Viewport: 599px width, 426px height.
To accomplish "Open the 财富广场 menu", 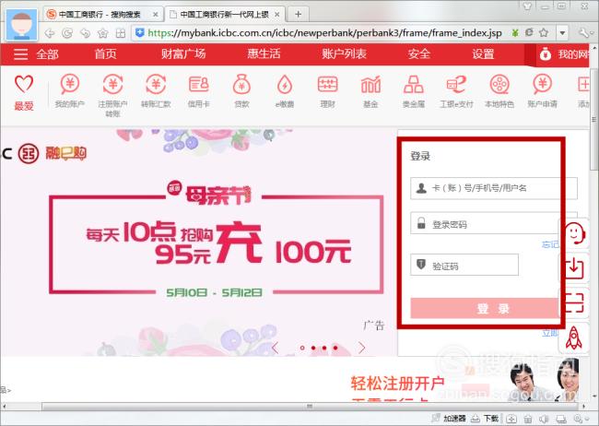I will click(x=183, y=53).
